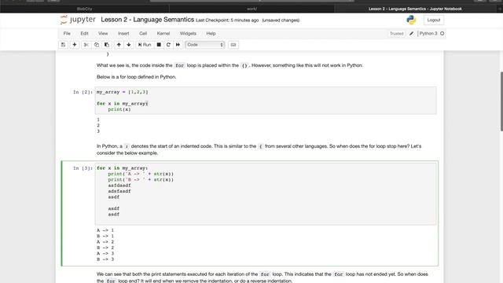Open the Cell menu
503x283 pixels.
pyautogui.click(x=143, y=33)
